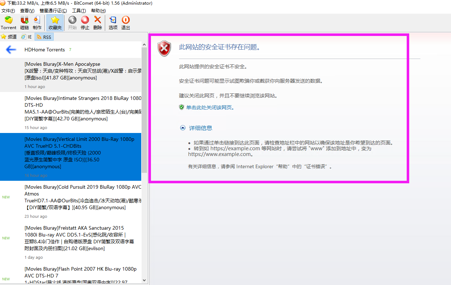Click the Delete (删除) toolbar icon
Screen dimensions: 451x285
(97, 23)
